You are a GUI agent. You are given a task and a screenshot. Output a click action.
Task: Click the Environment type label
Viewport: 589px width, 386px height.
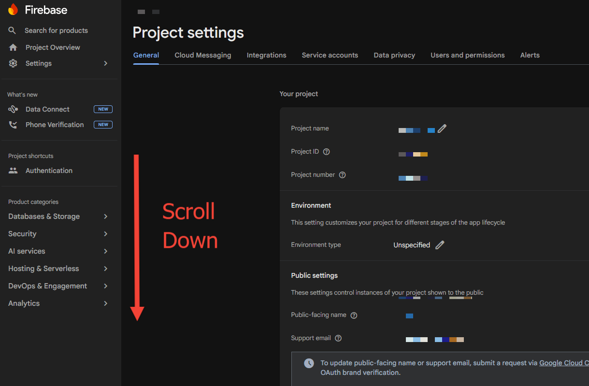316,245
